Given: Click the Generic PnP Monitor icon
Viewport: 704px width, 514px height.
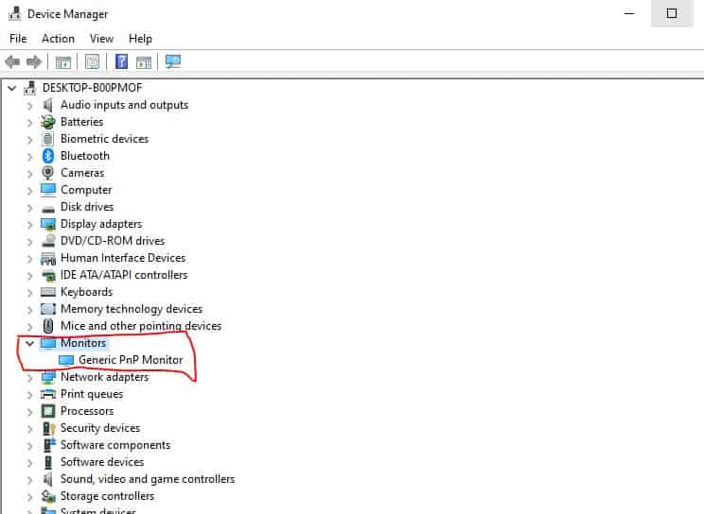Looking at the screenshot, I should click(x=66, y=360).
